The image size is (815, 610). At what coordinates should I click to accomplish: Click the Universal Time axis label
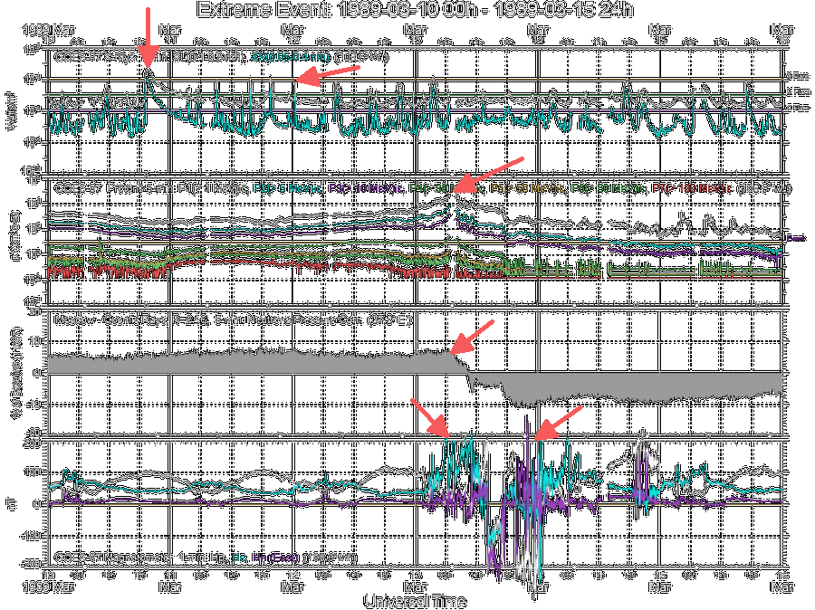tap(415, 602)
